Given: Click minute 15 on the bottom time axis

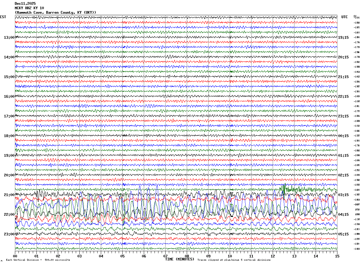Looking at the screenshot, I should (x=337, y=256).
